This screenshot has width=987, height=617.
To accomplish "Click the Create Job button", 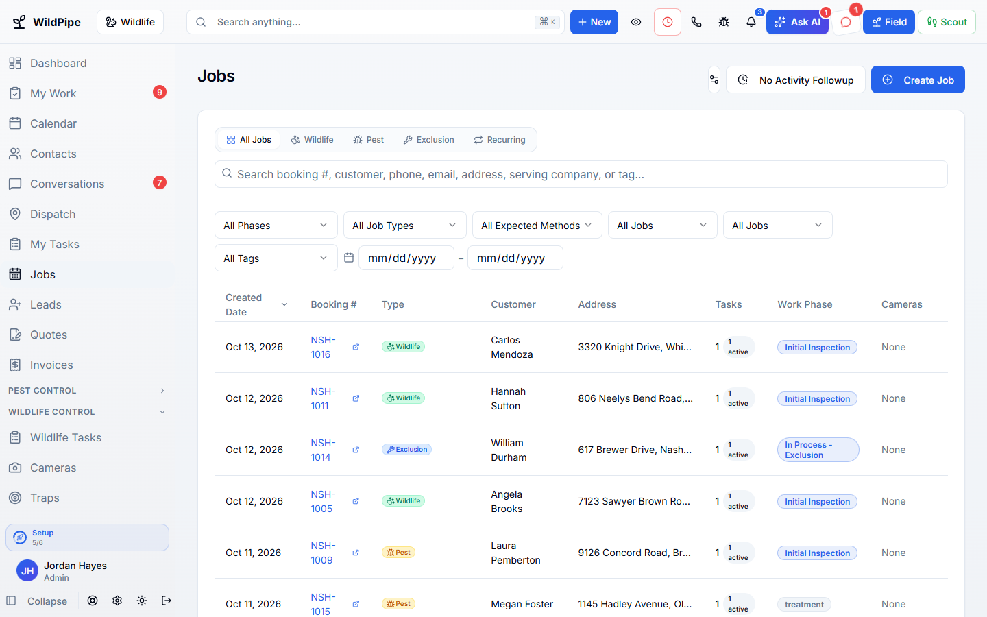I will [918, 80].
